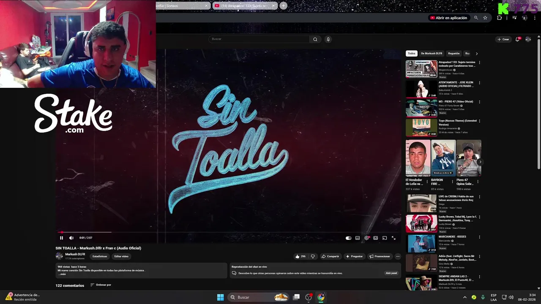Image resolution: width=541 pixels, height=304 pixels.
Task: Seek on the red video progress bar
Action: (x=228, y=232)
